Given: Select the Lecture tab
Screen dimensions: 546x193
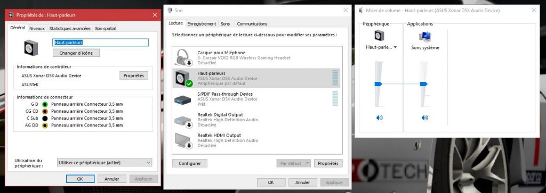Looking at the screenshot, I should [x=175, y=23].
